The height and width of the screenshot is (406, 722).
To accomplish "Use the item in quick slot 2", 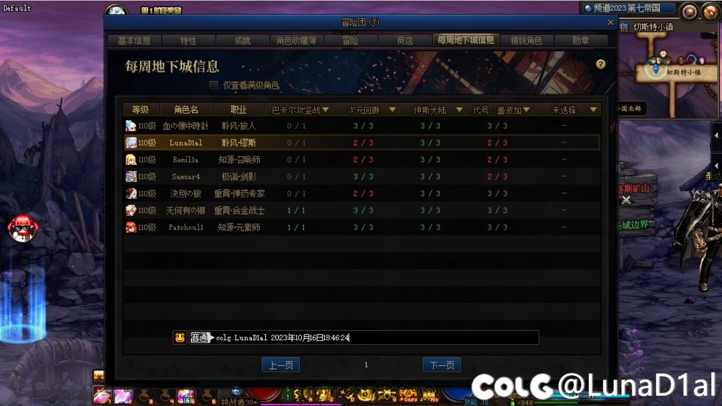I will [122, 395].
